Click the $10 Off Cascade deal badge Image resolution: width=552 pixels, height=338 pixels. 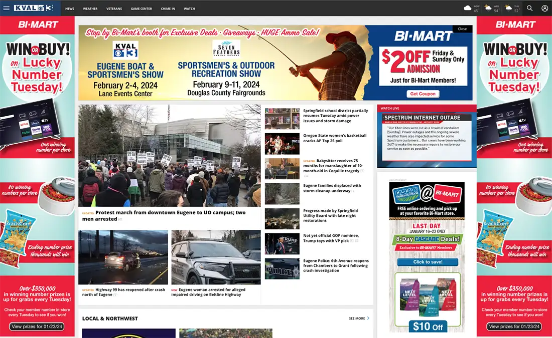428,326
